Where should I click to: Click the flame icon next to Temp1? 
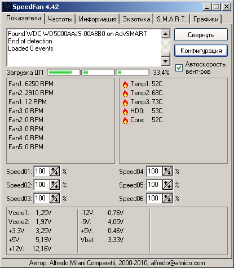pos(125,84)
